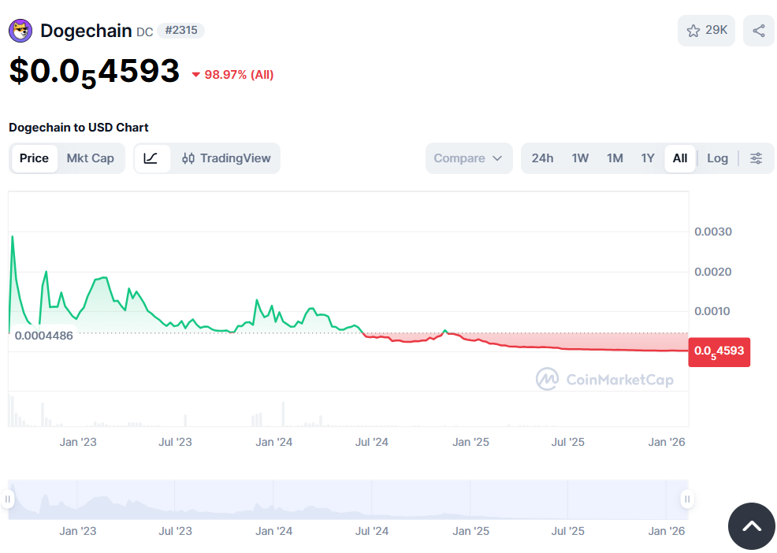The height and width of the screenshot is (553, 777).
Task: Choose the 1M time range
Action: (615, 158)
